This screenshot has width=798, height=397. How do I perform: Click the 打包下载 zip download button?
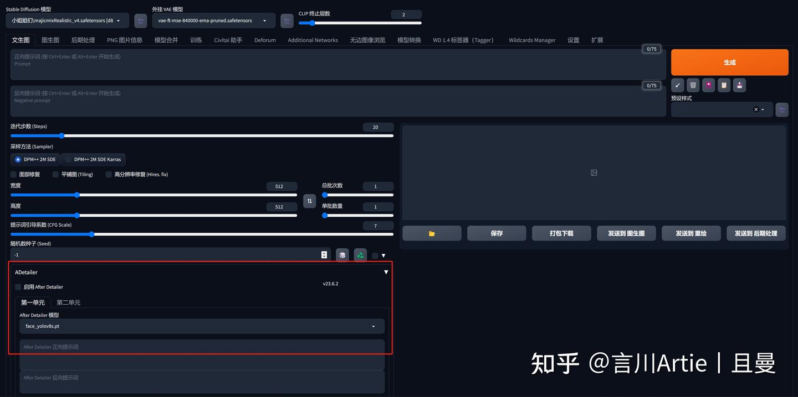[561, 233]
